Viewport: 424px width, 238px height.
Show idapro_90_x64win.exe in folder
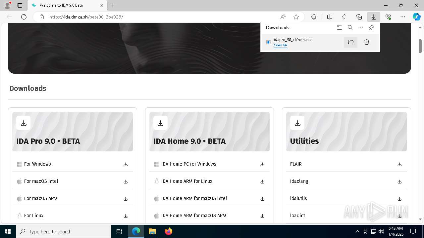[x=351, y=42]
